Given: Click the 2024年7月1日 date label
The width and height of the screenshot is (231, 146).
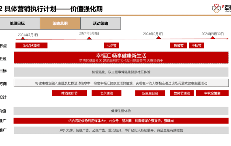Looking at the screenshot, I should 28,35.
